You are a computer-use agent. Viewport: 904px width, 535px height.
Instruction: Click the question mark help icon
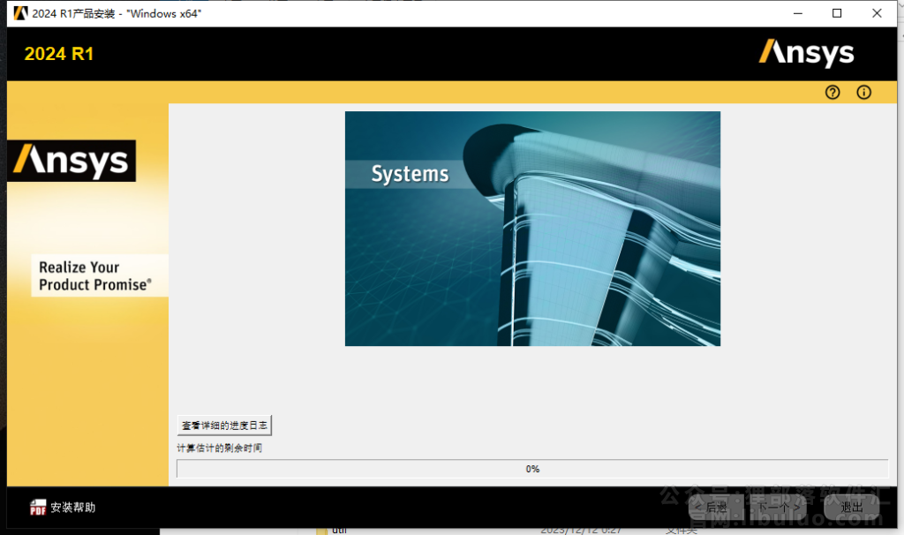pyautogui.click(x=832, y=92)
